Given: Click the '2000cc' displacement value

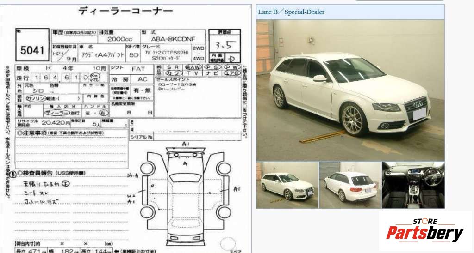Looking at the screenshot, I should point(119,39).
